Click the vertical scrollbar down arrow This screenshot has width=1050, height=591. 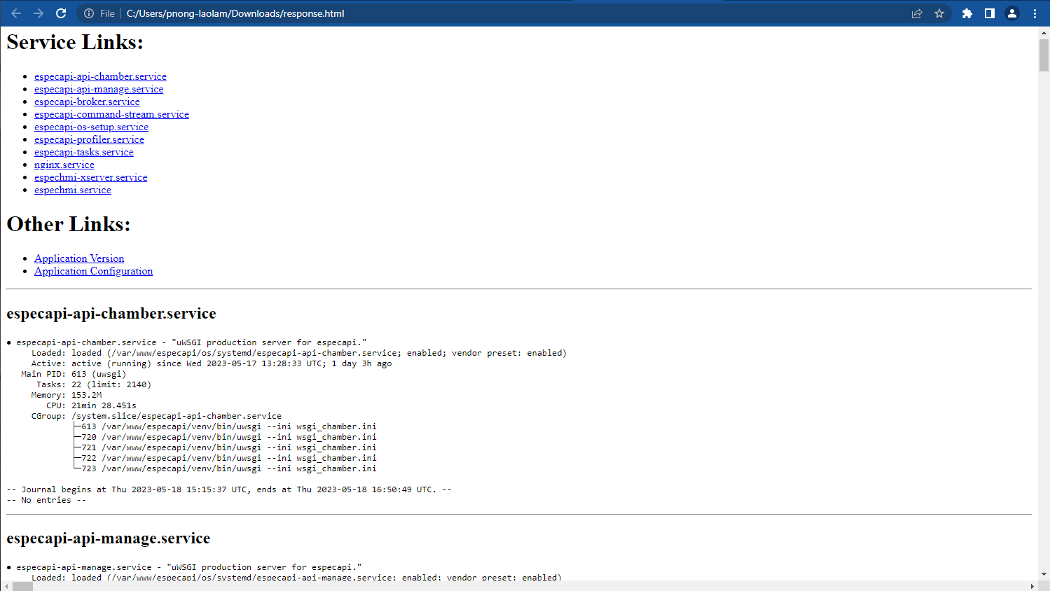point(1044,574)
